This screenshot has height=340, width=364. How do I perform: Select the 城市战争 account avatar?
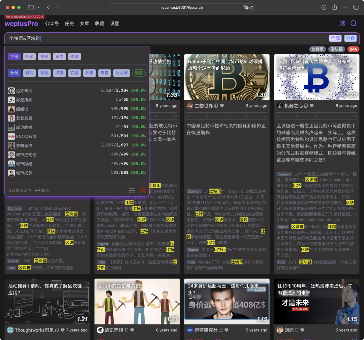pyautogui.click(x=11, y=173)
